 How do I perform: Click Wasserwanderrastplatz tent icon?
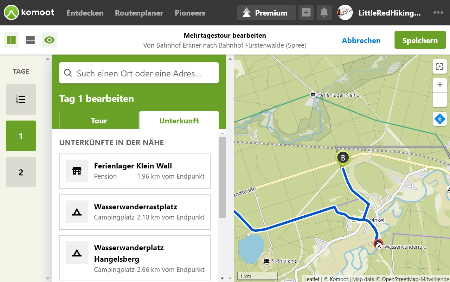(x=77, y=212)
